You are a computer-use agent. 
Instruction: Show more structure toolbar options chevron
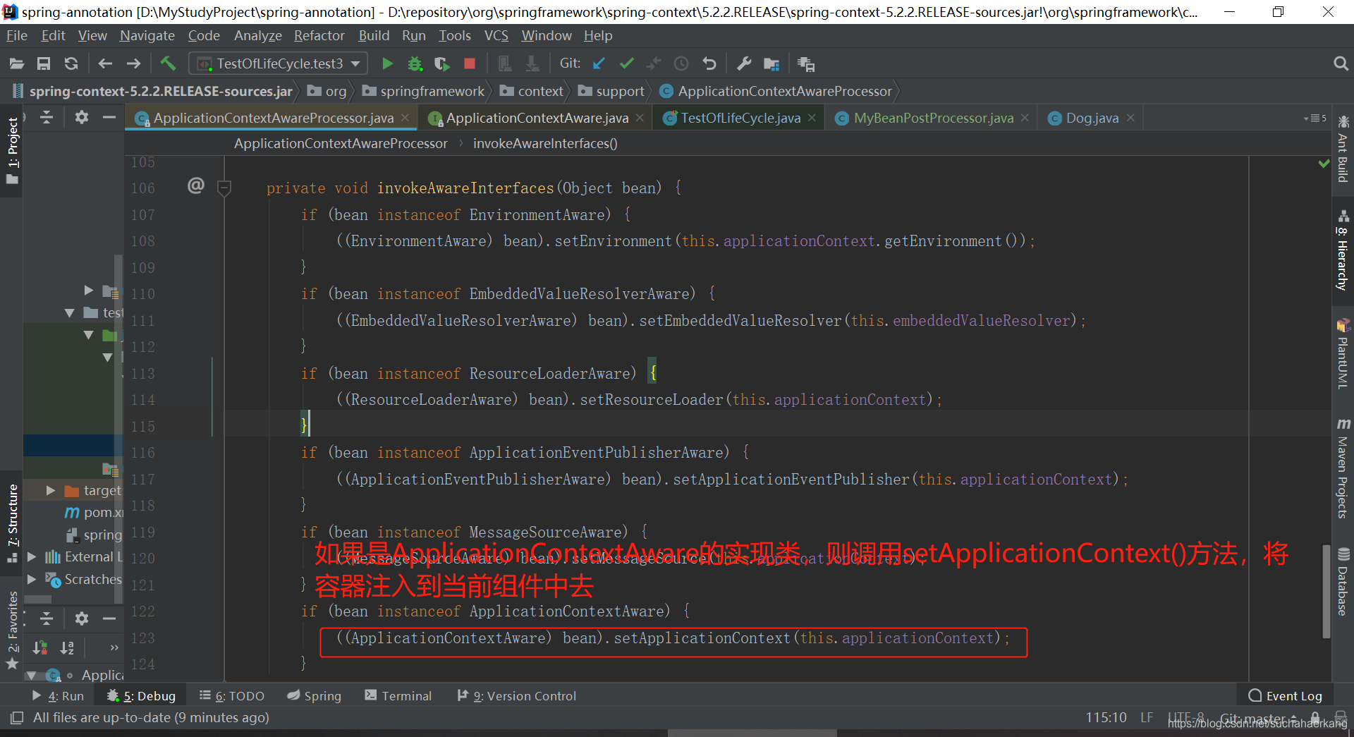[114, 647]
